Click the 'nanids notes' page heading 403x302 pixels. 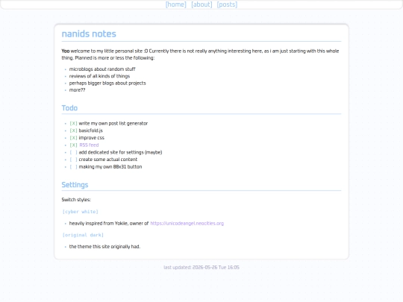pos(89,34)
